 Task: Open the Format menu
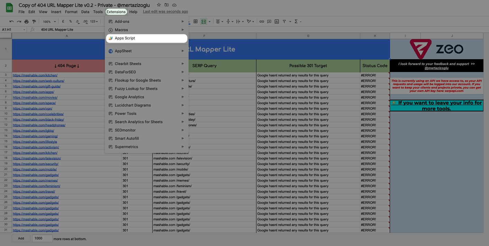click(x=71, y=12)
